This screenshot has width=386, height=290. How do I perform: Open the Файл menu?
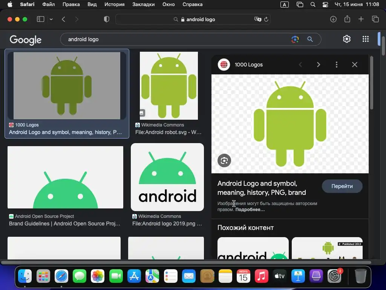[49, 5]
